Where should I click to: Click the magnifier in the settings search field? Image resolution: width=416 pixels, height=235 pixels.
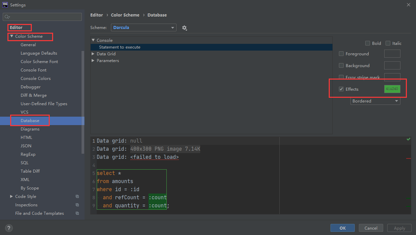[x=6, y=17]
